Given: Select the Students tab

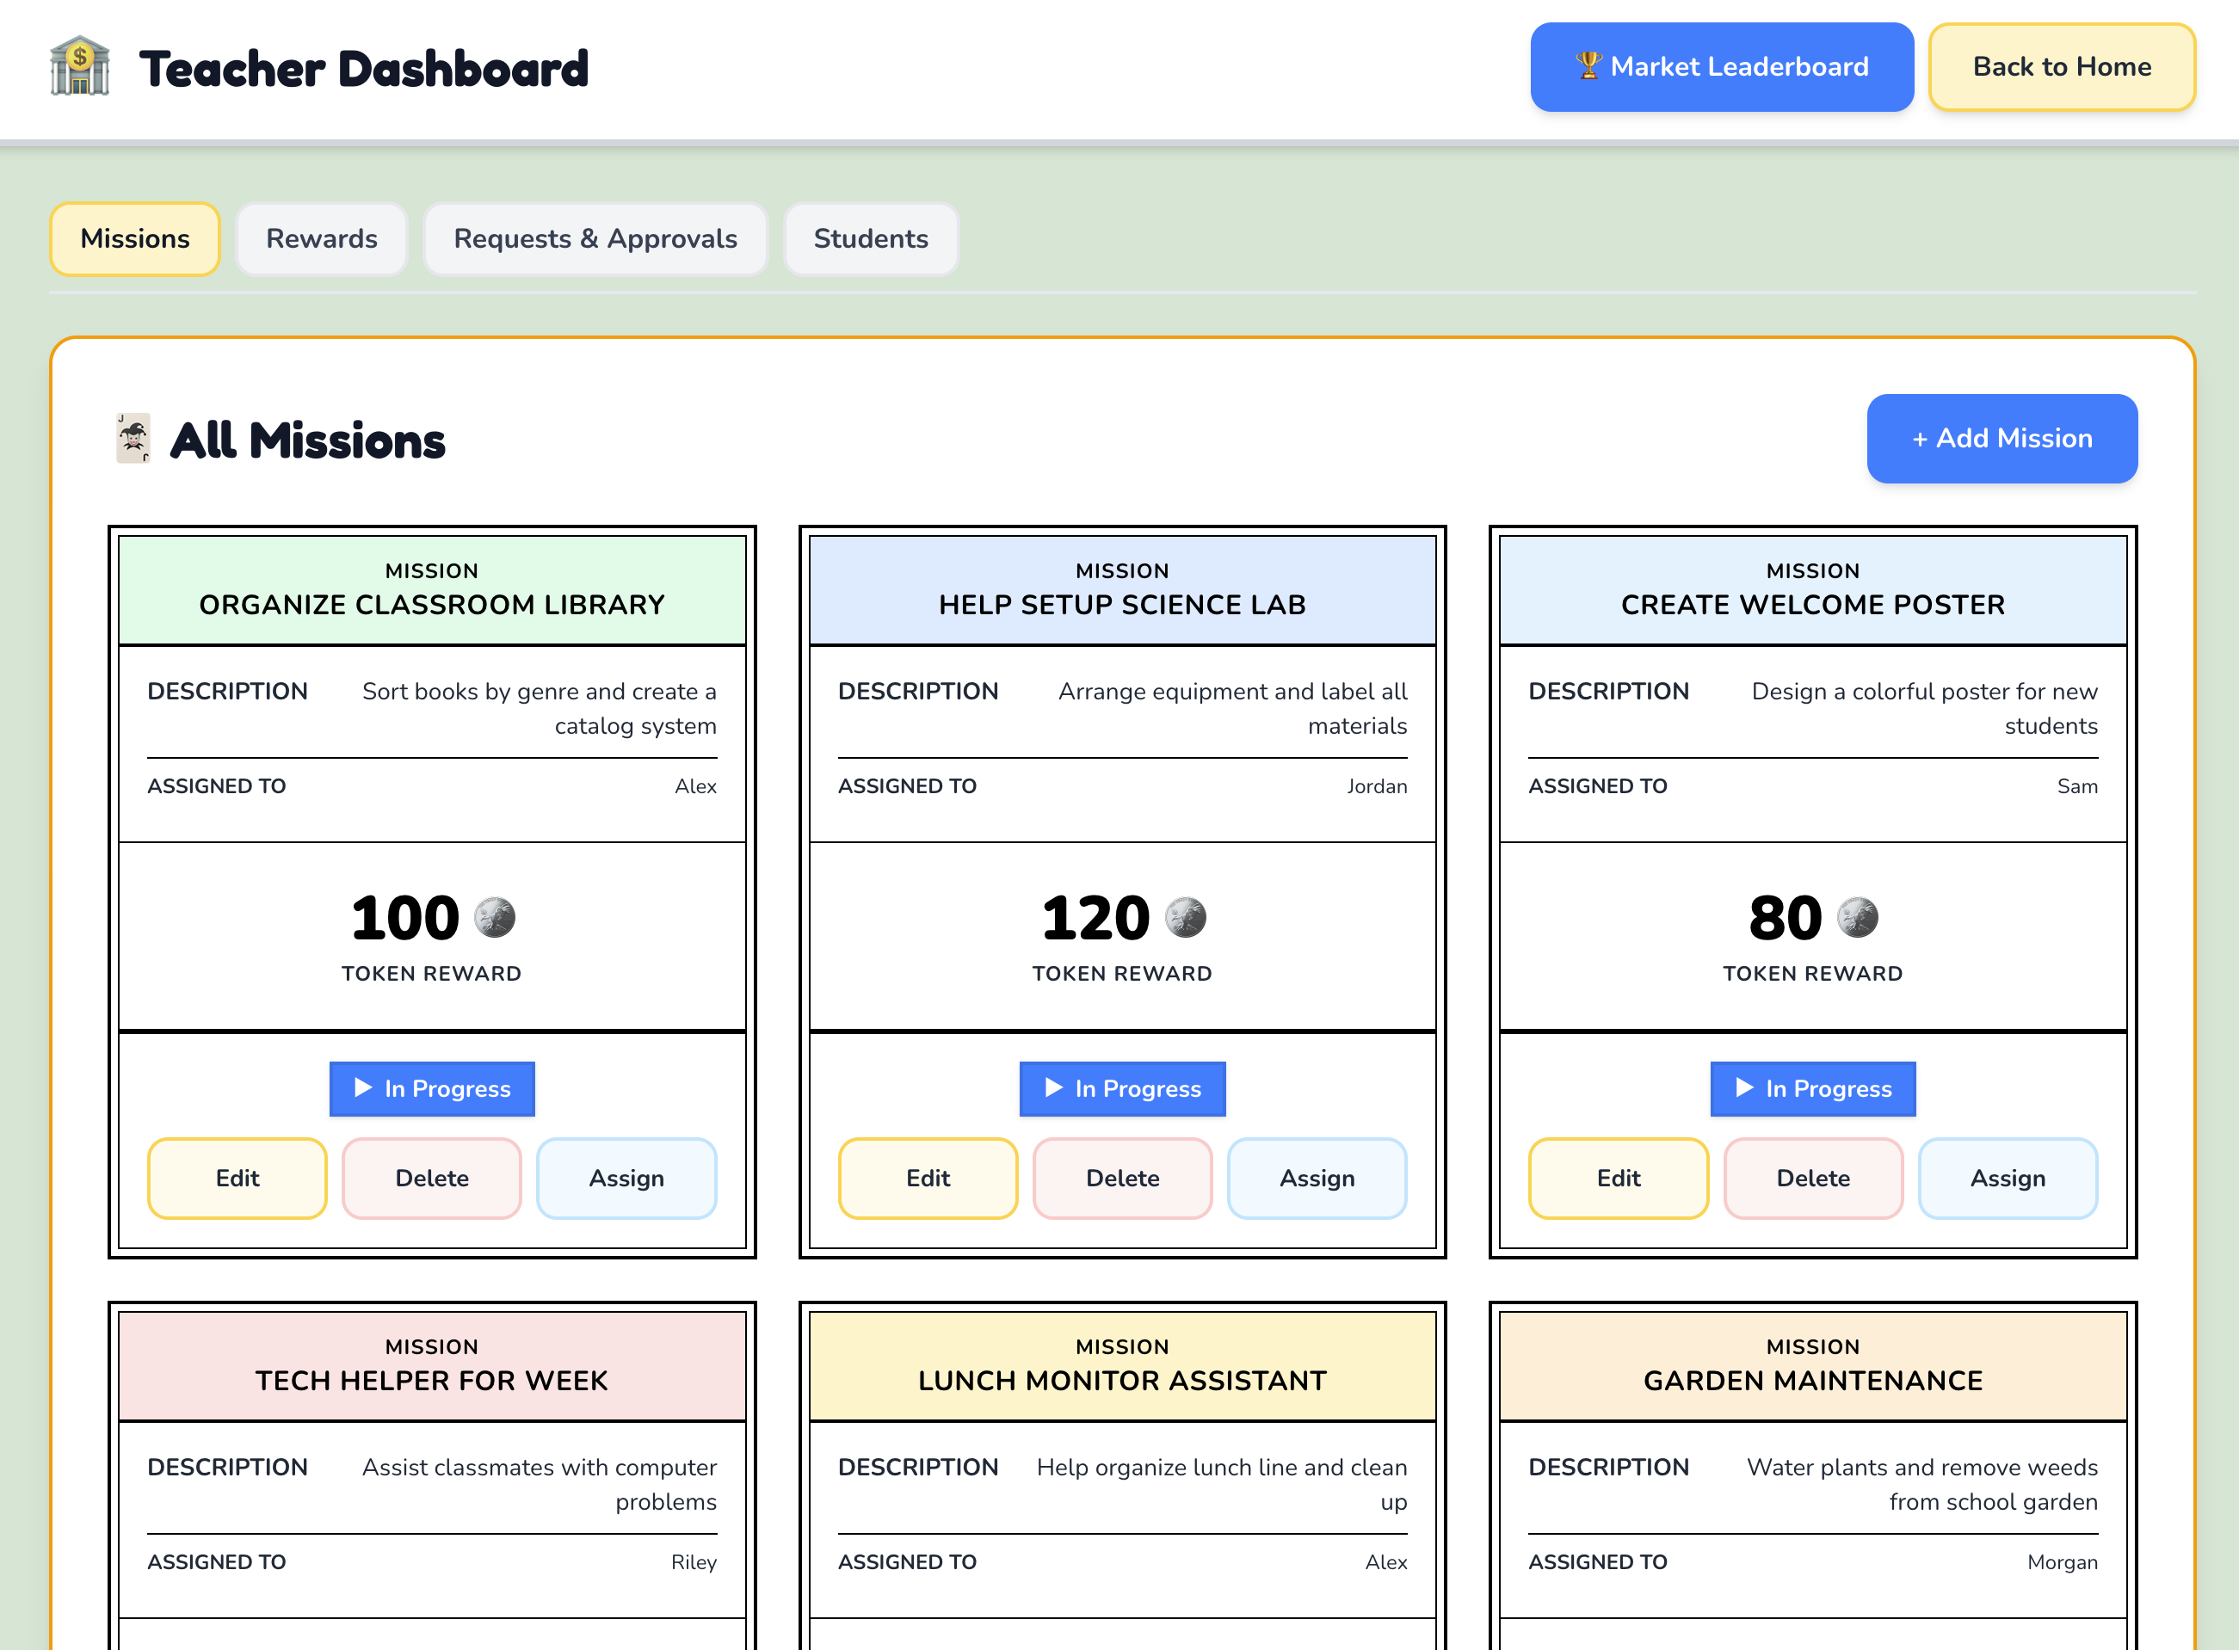Looking at the screenshot, I should pos(870,238).
